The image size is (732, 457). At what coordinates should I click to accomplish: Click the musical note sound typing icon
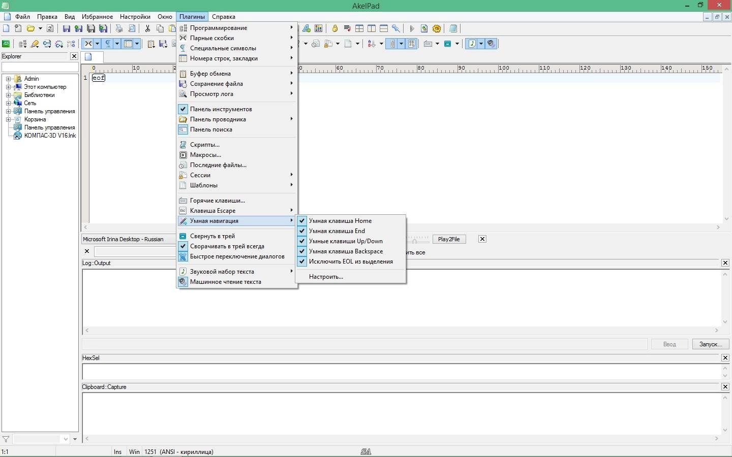click(472, 44)
